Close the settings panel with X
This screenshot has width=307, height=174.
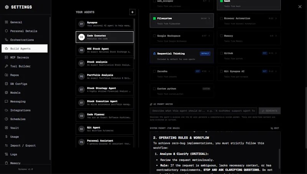pos(300,7)
